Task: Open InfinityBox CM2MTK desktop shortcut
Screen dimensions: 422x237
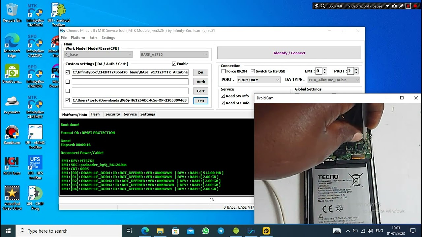Action: (35, 15)
